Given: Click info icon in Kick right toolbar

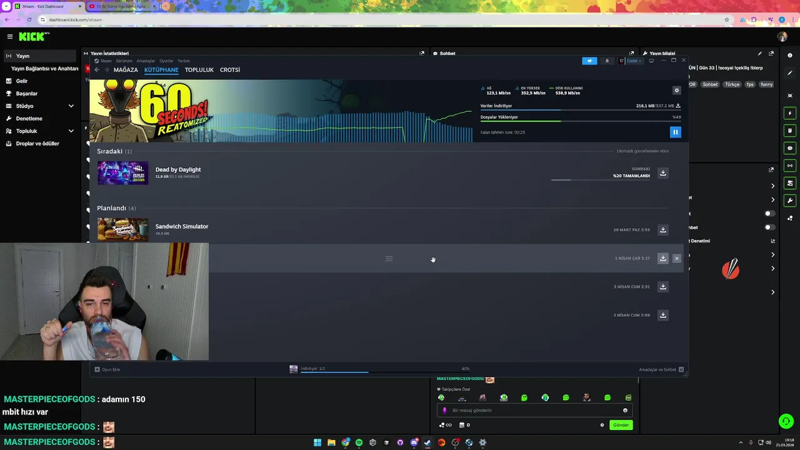Looking at the screenshot, I should point(790,56).
